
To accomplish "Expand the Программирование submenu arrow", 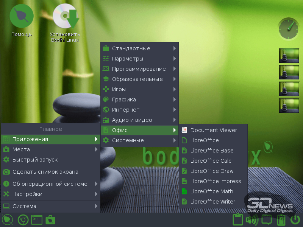I will point(175,69).
